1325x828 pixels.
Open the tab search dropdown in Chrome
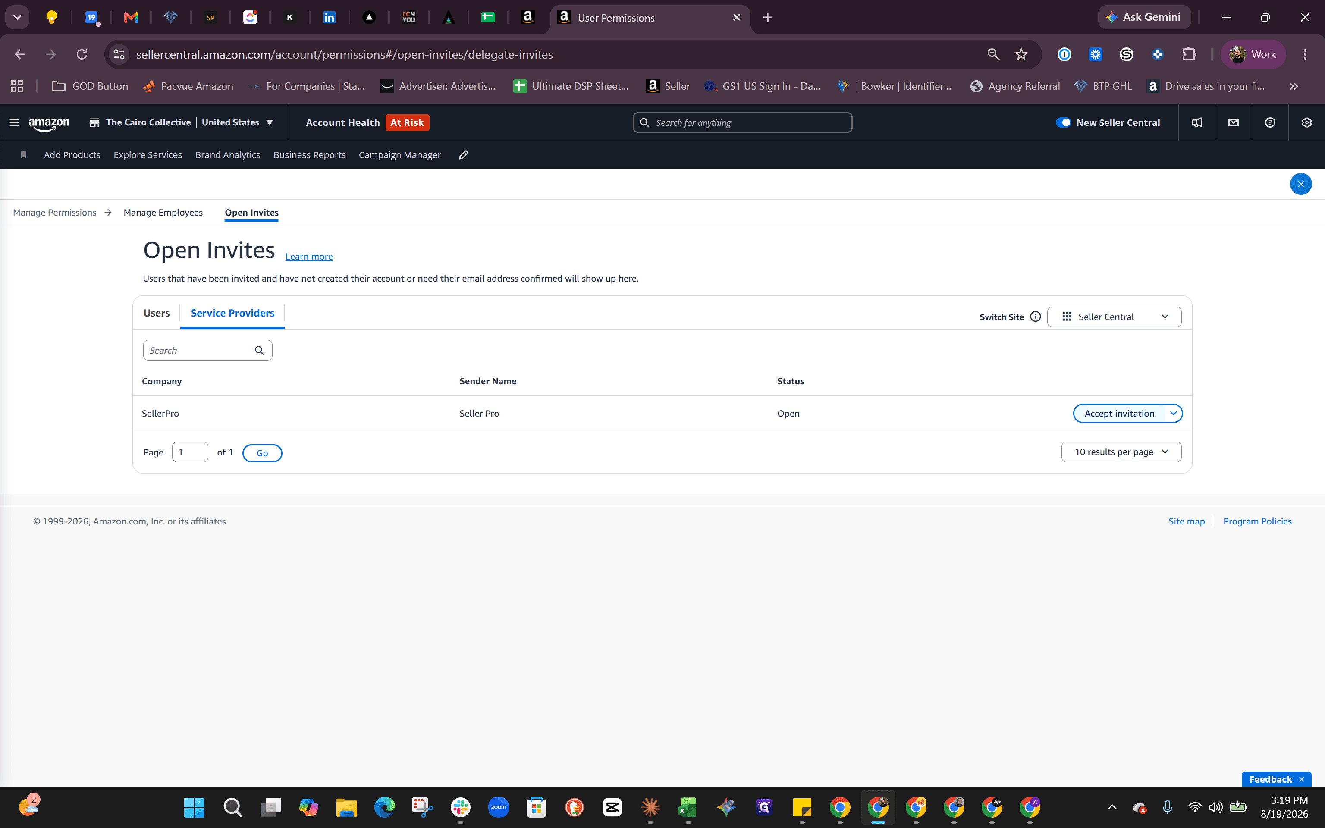click(17, 18)
